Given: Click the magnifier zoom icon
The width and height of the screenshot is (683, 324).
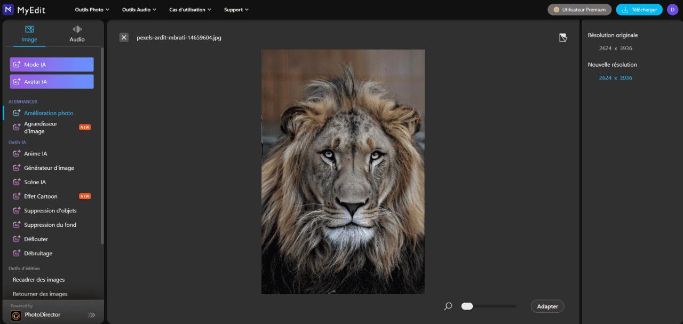Looking at the screenshot, I should click(448, 306).
